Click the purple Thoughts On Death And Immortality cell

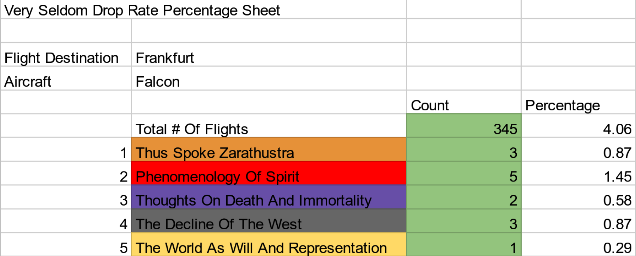[268, 200]
